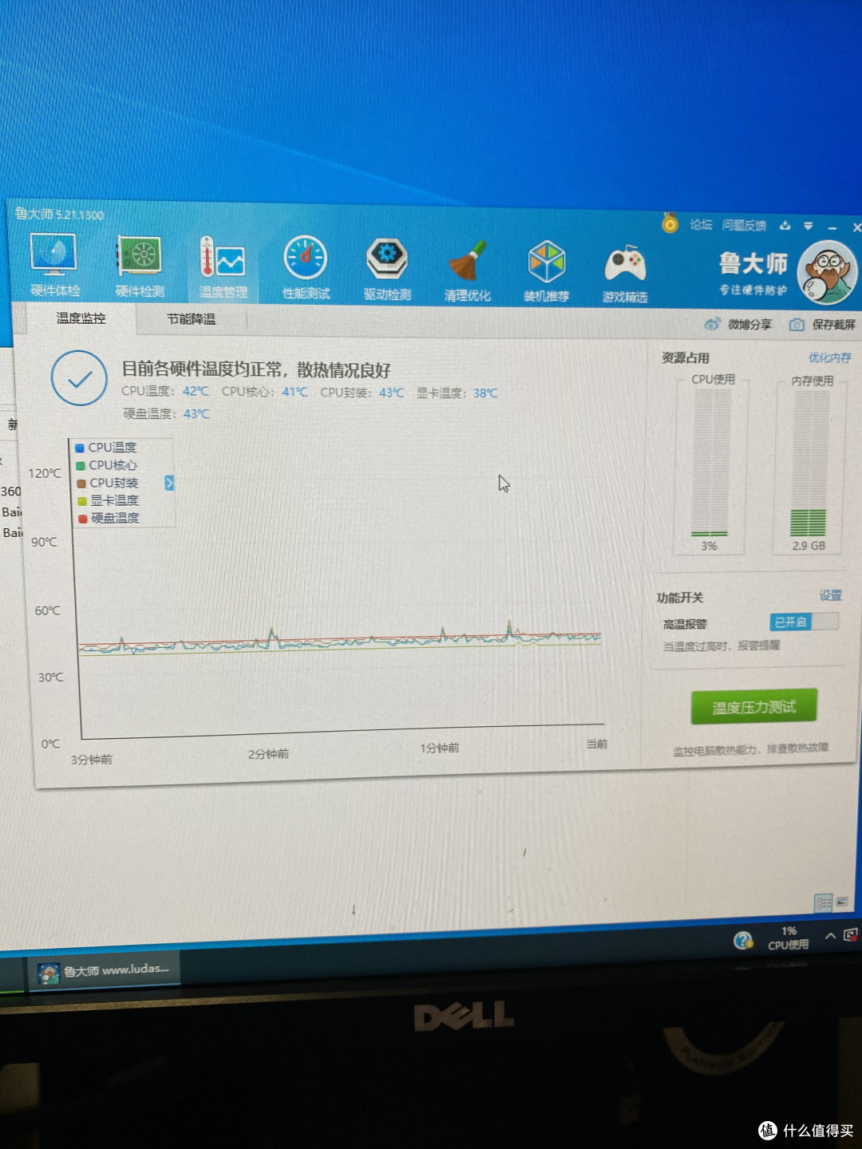This screenshot has width=862, height=1149.
Task: Click the blue checkmark status circle
Action: click(79, 378)
